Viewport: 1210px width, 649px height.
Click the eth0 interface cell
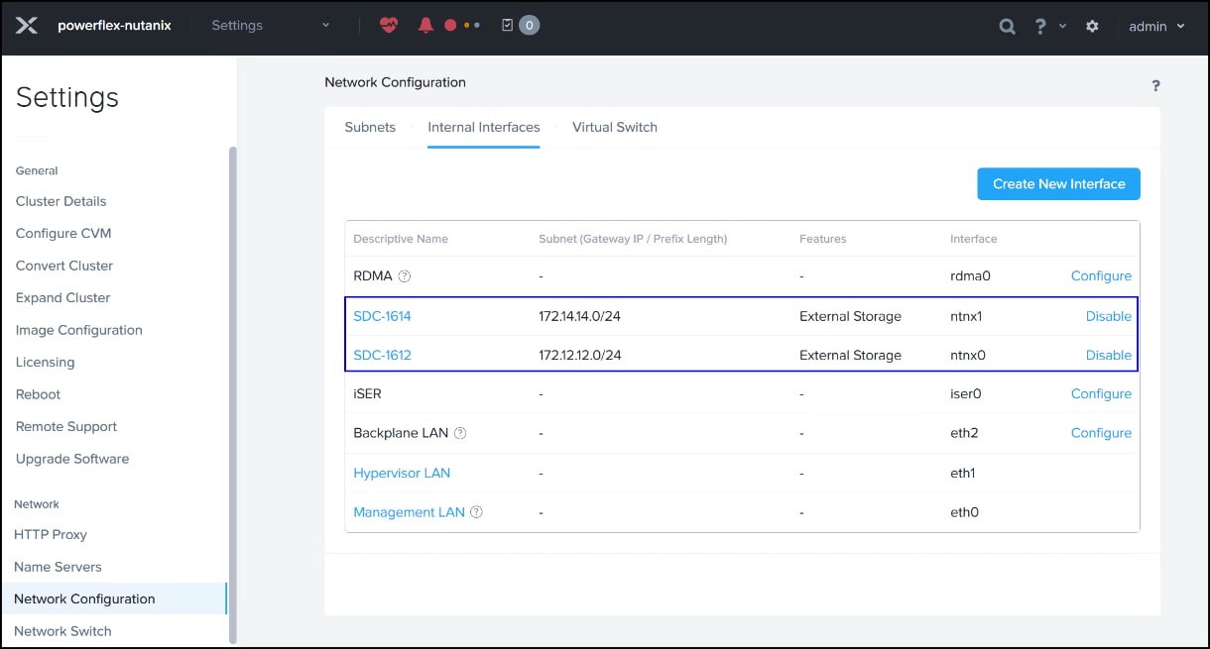click(x=964, y=512)
